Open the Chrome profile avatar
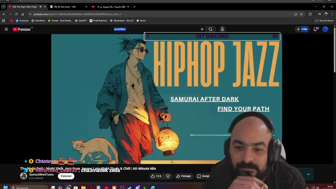This screenshot has width=336, height=189. pos(326,14)
